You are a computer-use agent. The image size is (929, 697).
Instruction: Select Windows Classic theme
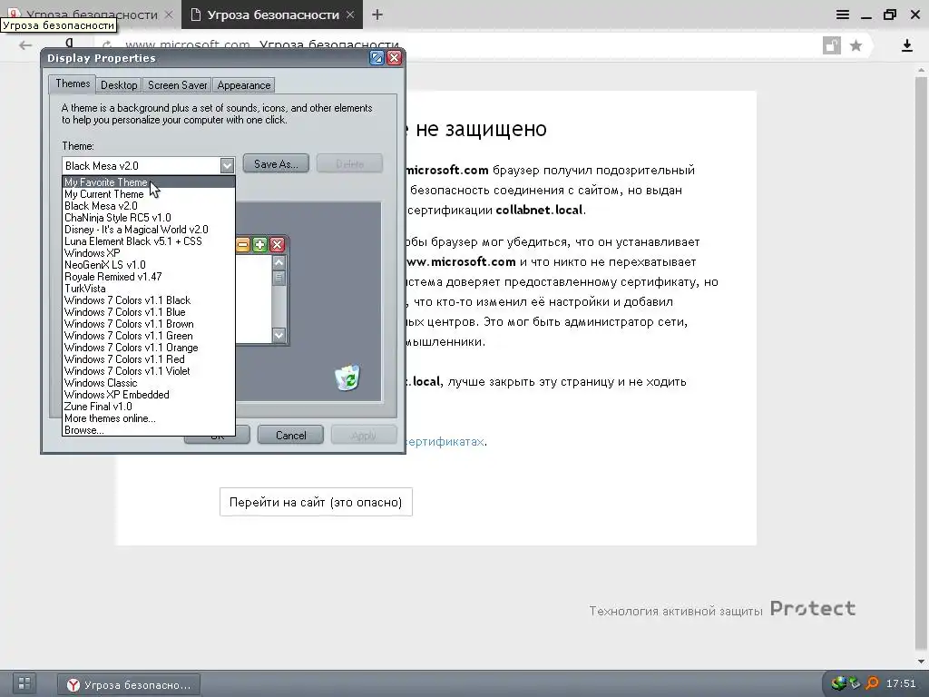(x=149, y=383)
